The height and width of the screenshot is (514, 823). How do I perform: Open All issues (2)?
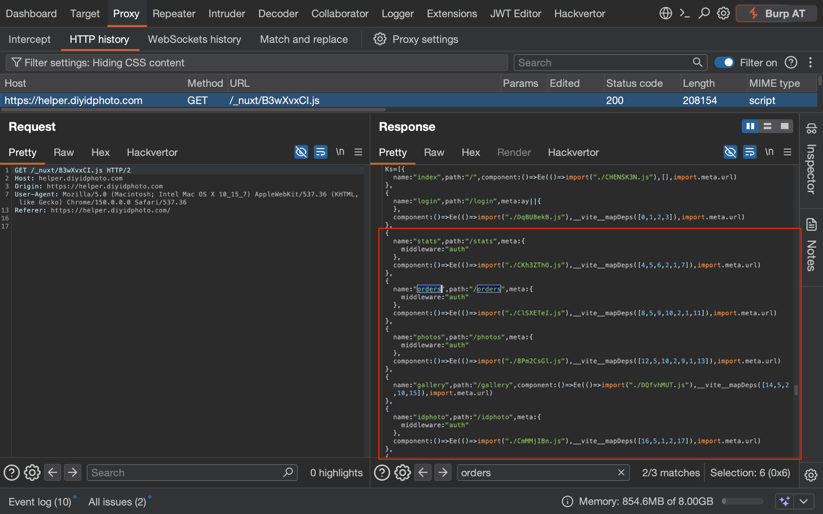(x=117, y=502)
